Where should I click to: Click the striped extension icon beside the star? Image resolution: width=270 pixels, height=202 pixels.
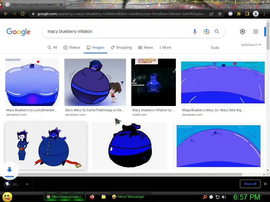[x=230, y=14]
